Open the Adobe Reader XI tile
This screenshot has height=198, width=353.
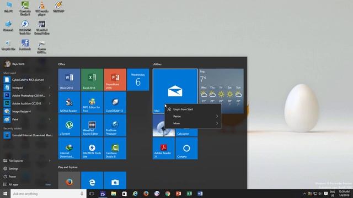coord(164,148)
